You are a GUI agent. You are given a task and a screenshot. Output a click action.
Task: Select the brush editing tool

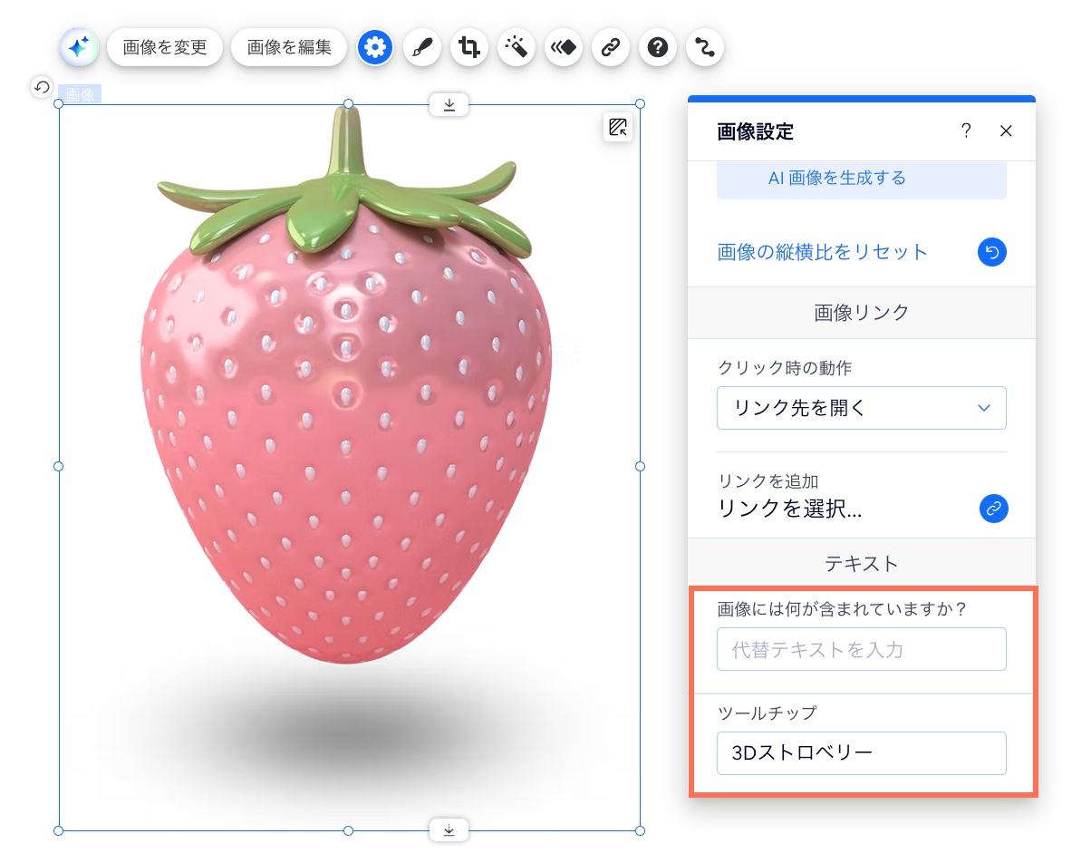[x=422, y=47]
